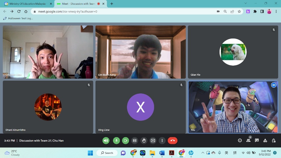The image size is (281, 158).
Task: Click the zoom magnifier in address bar
Action: coord(225,11)
